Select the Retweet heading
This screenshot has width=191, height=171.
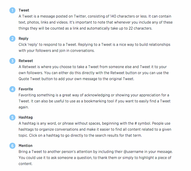(26, 61)
